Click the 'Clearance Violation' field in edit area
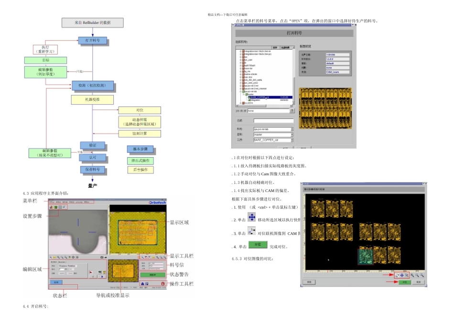The width and height of the screenshot is (454, 321). pyautogui.click(x=68, y=266)
